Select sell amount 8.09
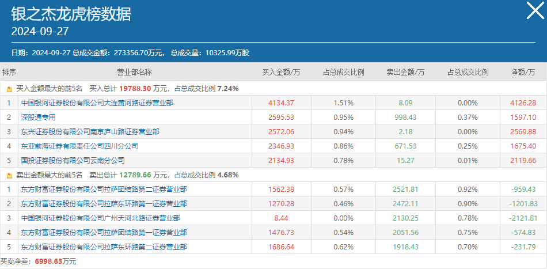 point(406,103)
